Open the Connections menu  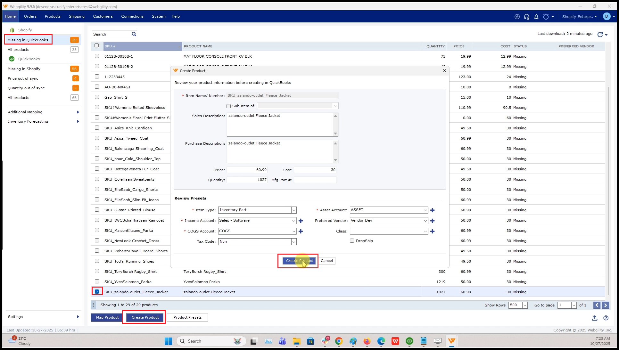132,16
